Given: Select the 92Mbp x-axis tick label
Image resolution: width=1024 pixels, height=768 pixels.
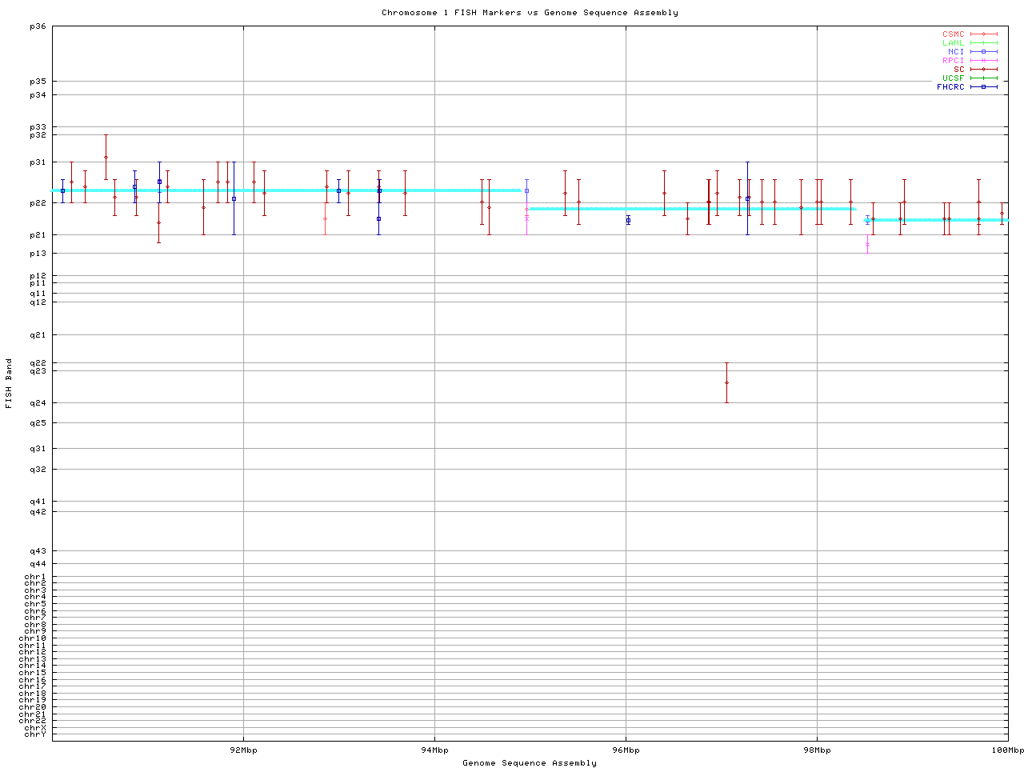Looking at the screenshot, I should [243, 750].
